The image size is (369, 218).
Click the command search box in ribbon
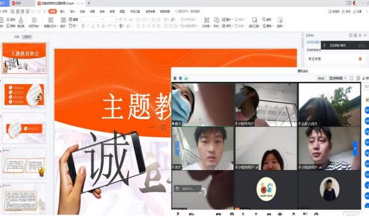click(188, 11)
